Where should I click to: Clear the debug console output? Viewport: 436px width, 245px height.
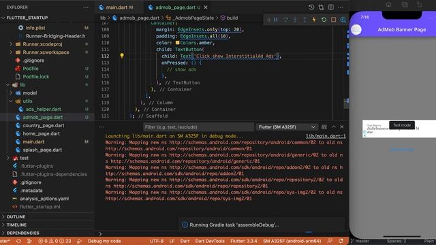(324, 127)
